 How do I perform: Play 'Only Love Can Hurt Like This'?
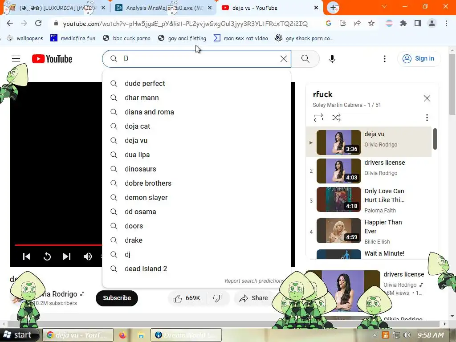point(369,200)
